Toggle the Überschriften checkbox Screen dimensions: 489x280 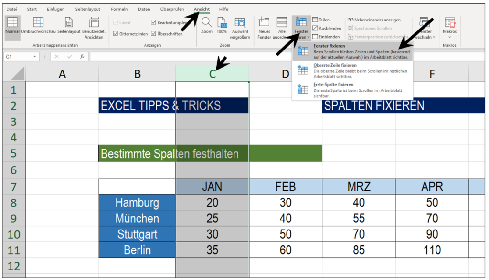[153, 34]
